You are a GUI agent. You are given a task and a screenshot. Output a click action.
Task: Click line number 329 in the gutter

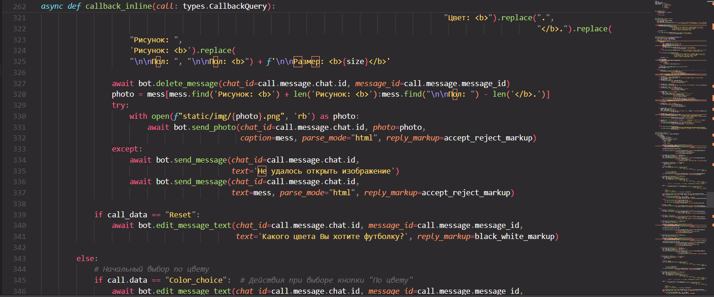click(x=20, y=105)
